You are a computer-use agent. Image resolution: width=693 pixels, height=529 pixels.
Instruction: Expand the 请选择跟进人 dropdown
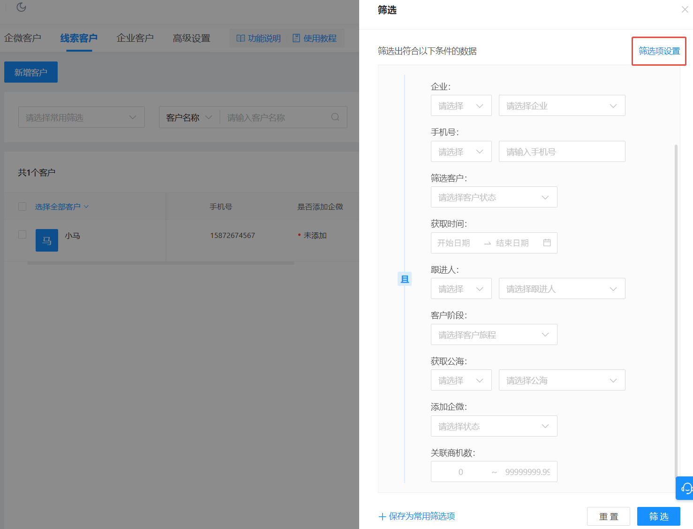point(562,289)
